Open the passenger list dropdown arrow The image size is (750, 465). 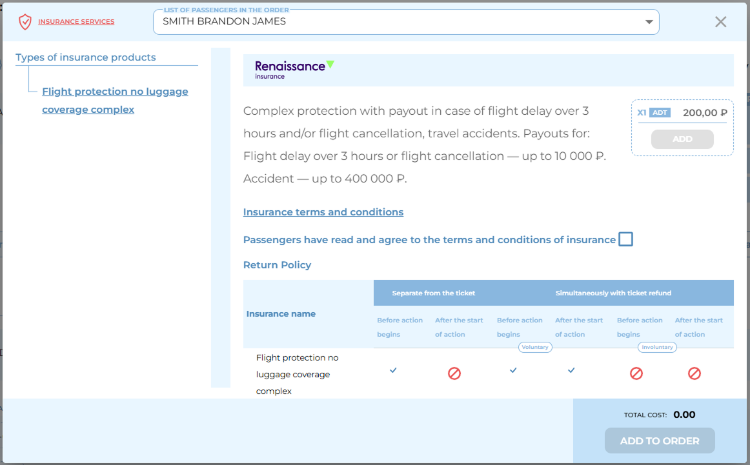point(649,22)
